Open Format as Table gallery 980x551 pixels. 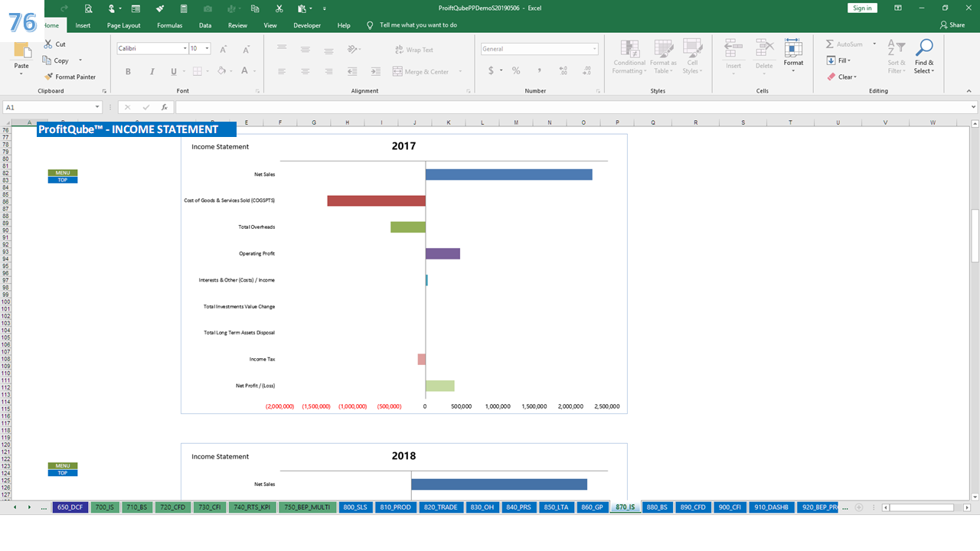tap(663, 57)
